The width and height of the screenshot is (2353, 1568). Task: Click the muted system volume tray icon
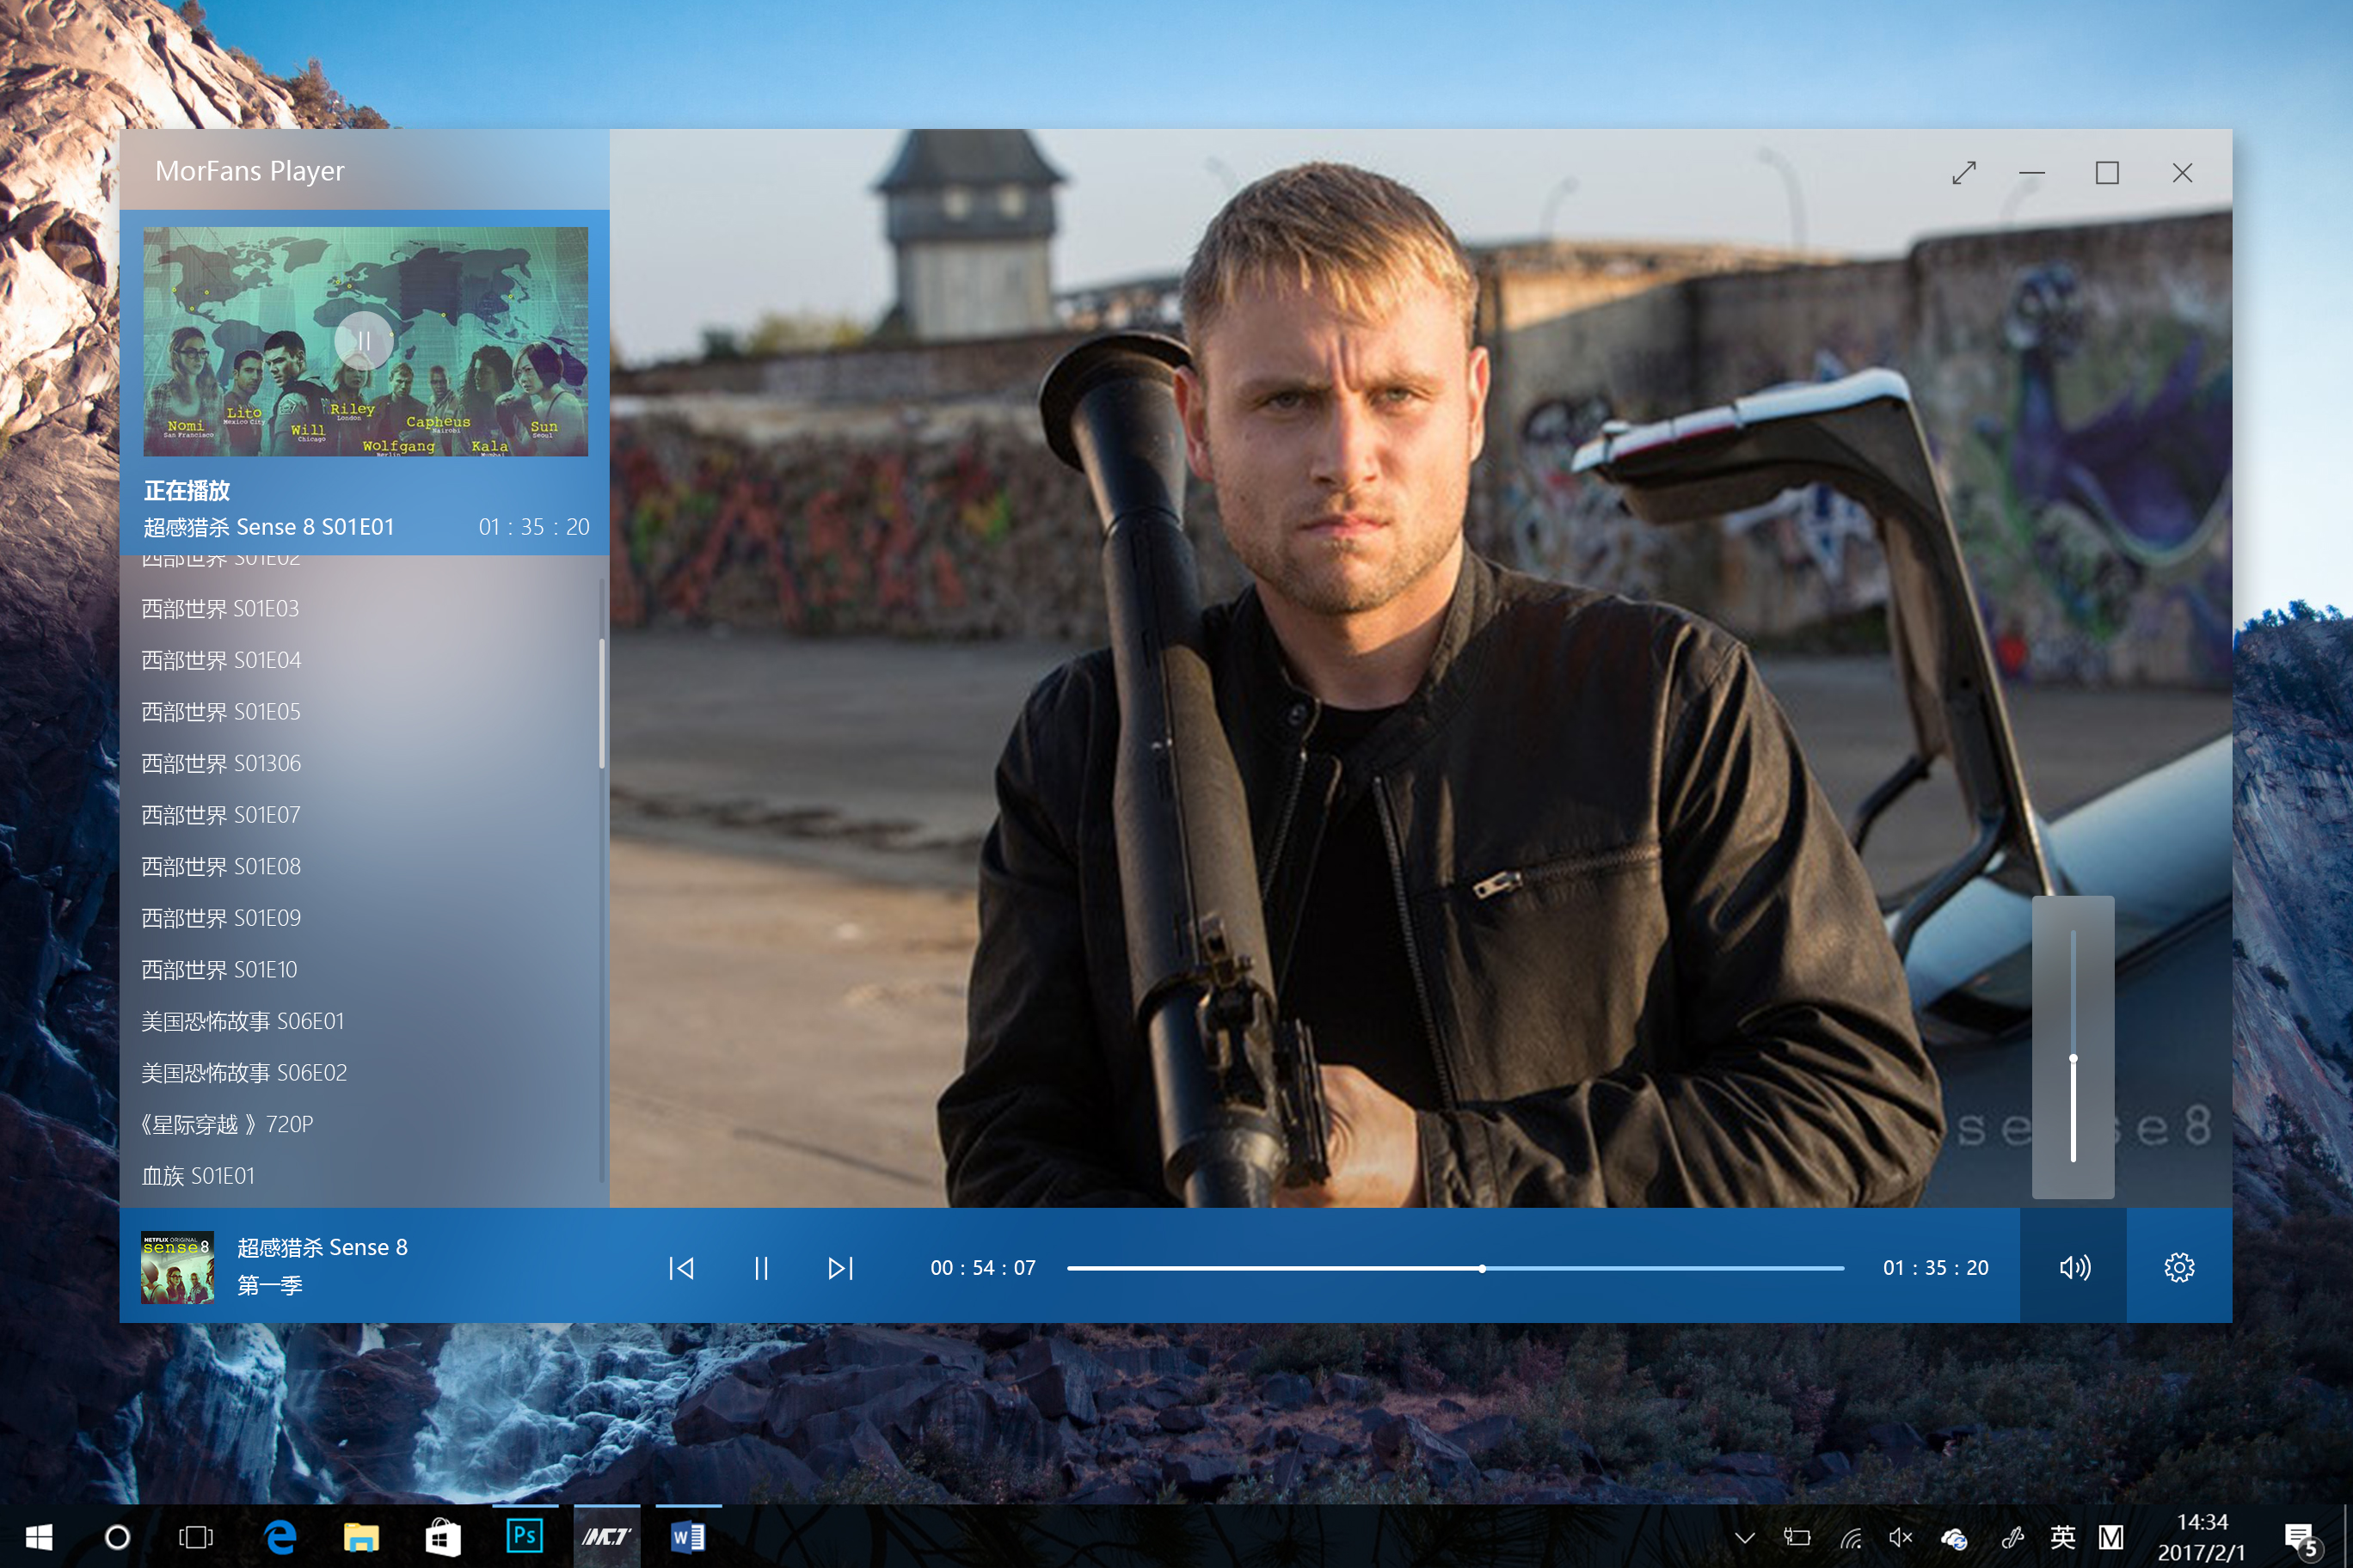[1900, 1537]
